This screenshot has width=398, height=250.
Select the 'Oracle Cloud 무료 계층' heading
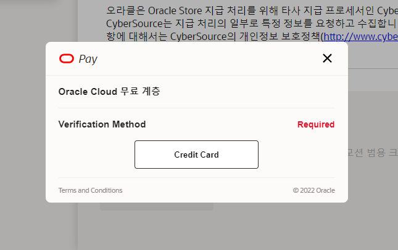(109, 91)
